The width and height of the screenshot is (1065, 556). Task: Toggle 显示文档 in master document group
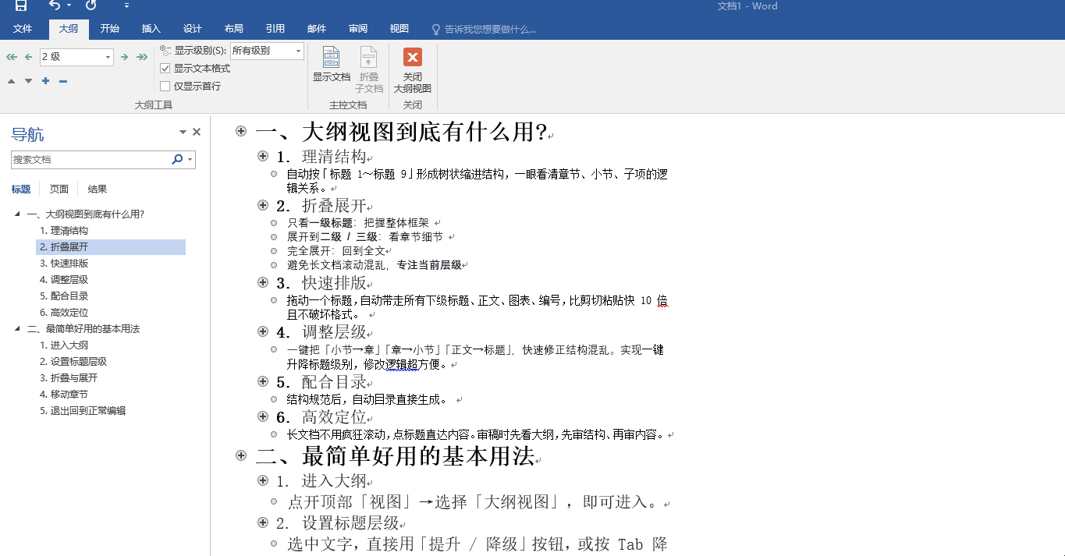point(332,66)
